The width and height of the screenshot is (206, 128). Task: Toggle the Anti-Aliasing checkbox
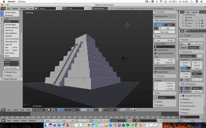(183, 84)
